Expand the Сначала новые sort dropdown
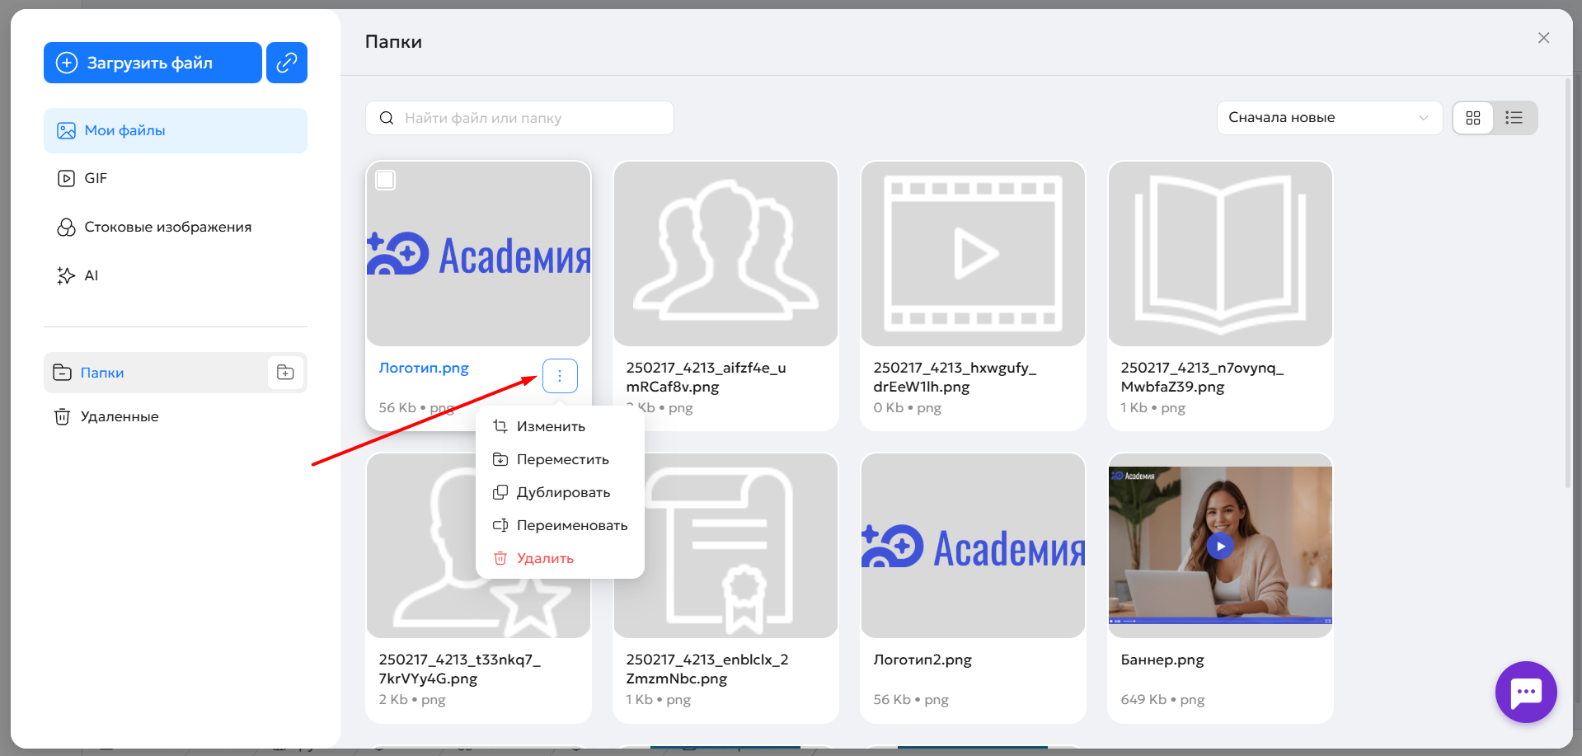Viewport: 1582px width, 756px height. coord(1328,118)
